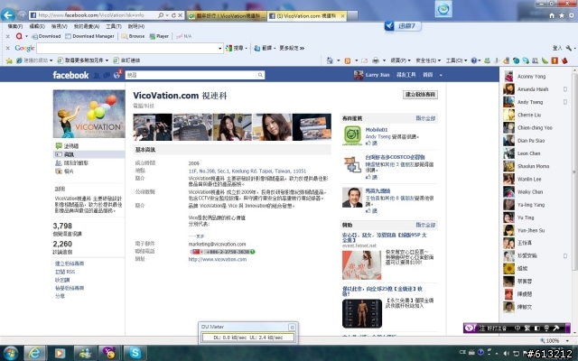Click the Windows Start button
578x361 pixels.
click(10, 353)
